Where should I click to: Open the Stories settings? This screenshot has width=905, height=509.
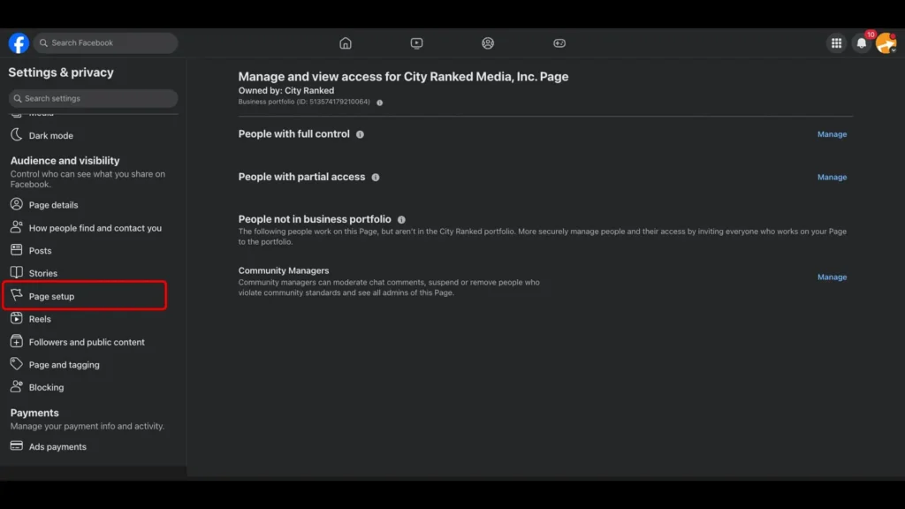[x=42, y=273]
